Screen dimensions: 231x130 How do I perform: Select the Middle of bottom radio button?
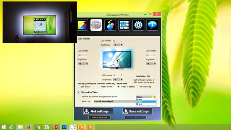pyautogui.click(x=119, y=87)
